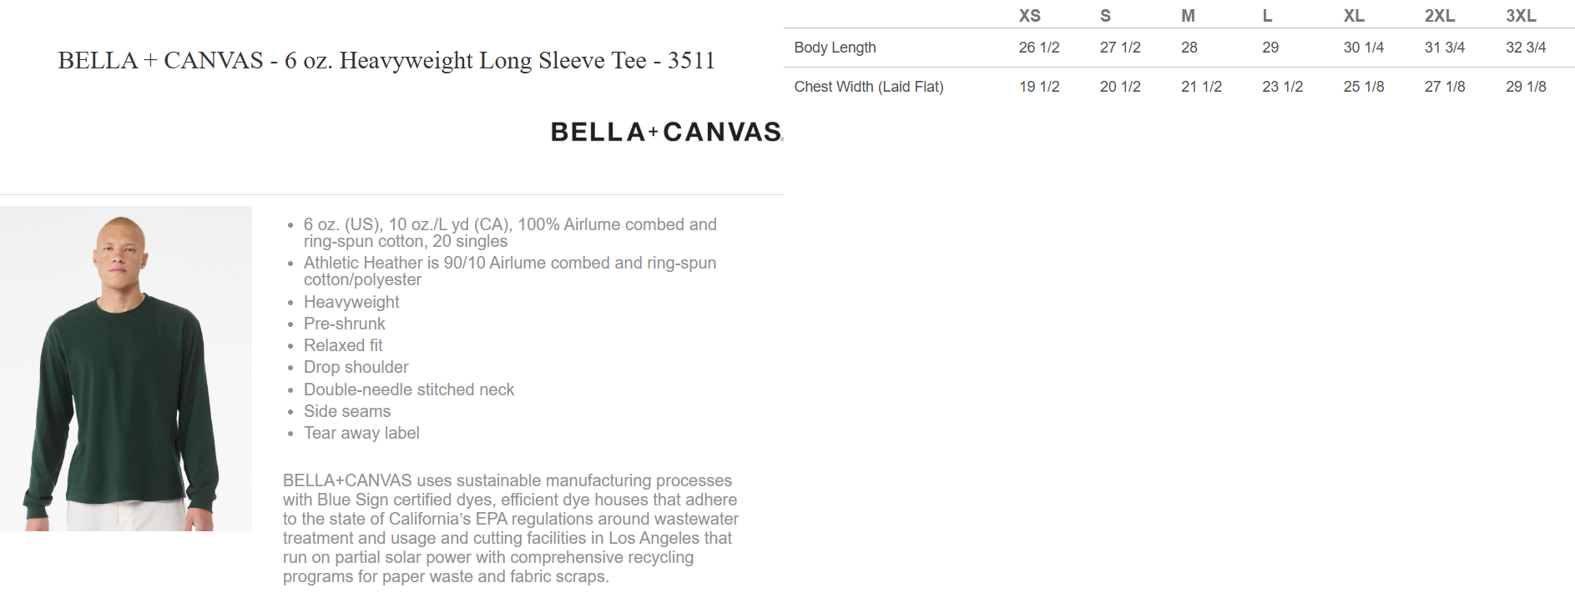Select the XL size column header

pos(1354,16)
